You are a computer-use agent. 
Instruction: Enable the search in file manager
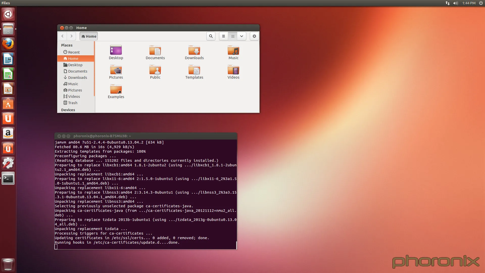click(x=211, y=36)
